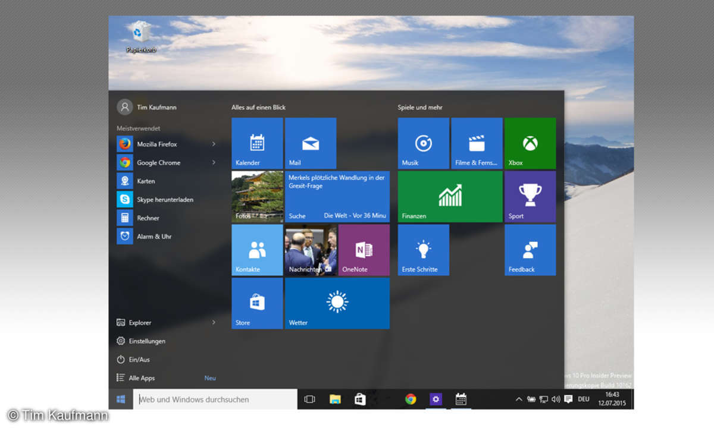The width and height of the screenshot is (714, 428).
Task: Open the volume tray icon
Action: click(x=556, y=399)
